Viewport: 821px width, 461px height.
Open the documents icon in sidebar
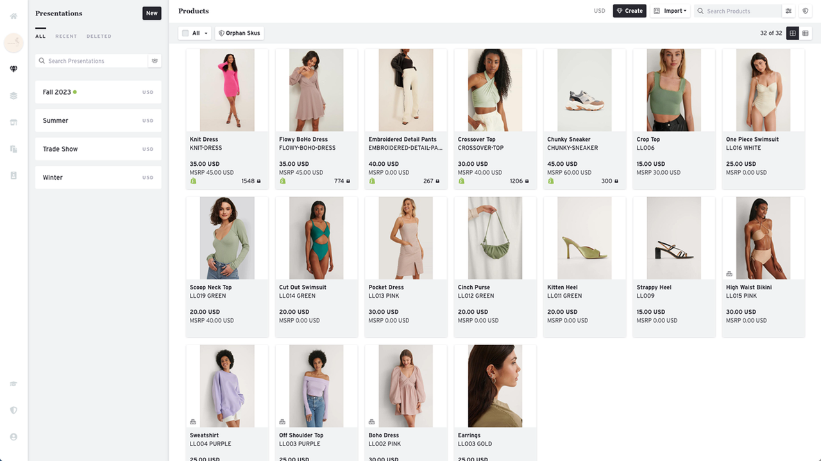13,149
